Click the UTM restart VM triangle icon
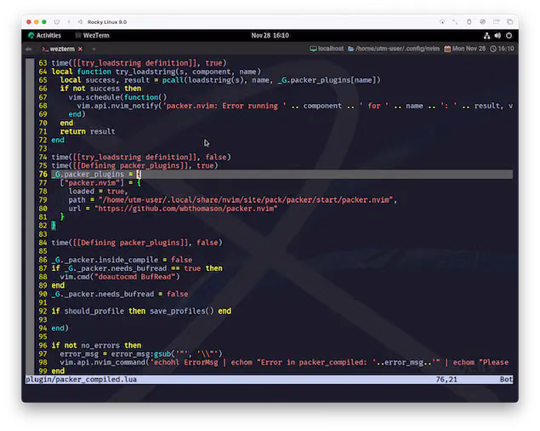Viewport: 540px width, 431px height. 80,22
